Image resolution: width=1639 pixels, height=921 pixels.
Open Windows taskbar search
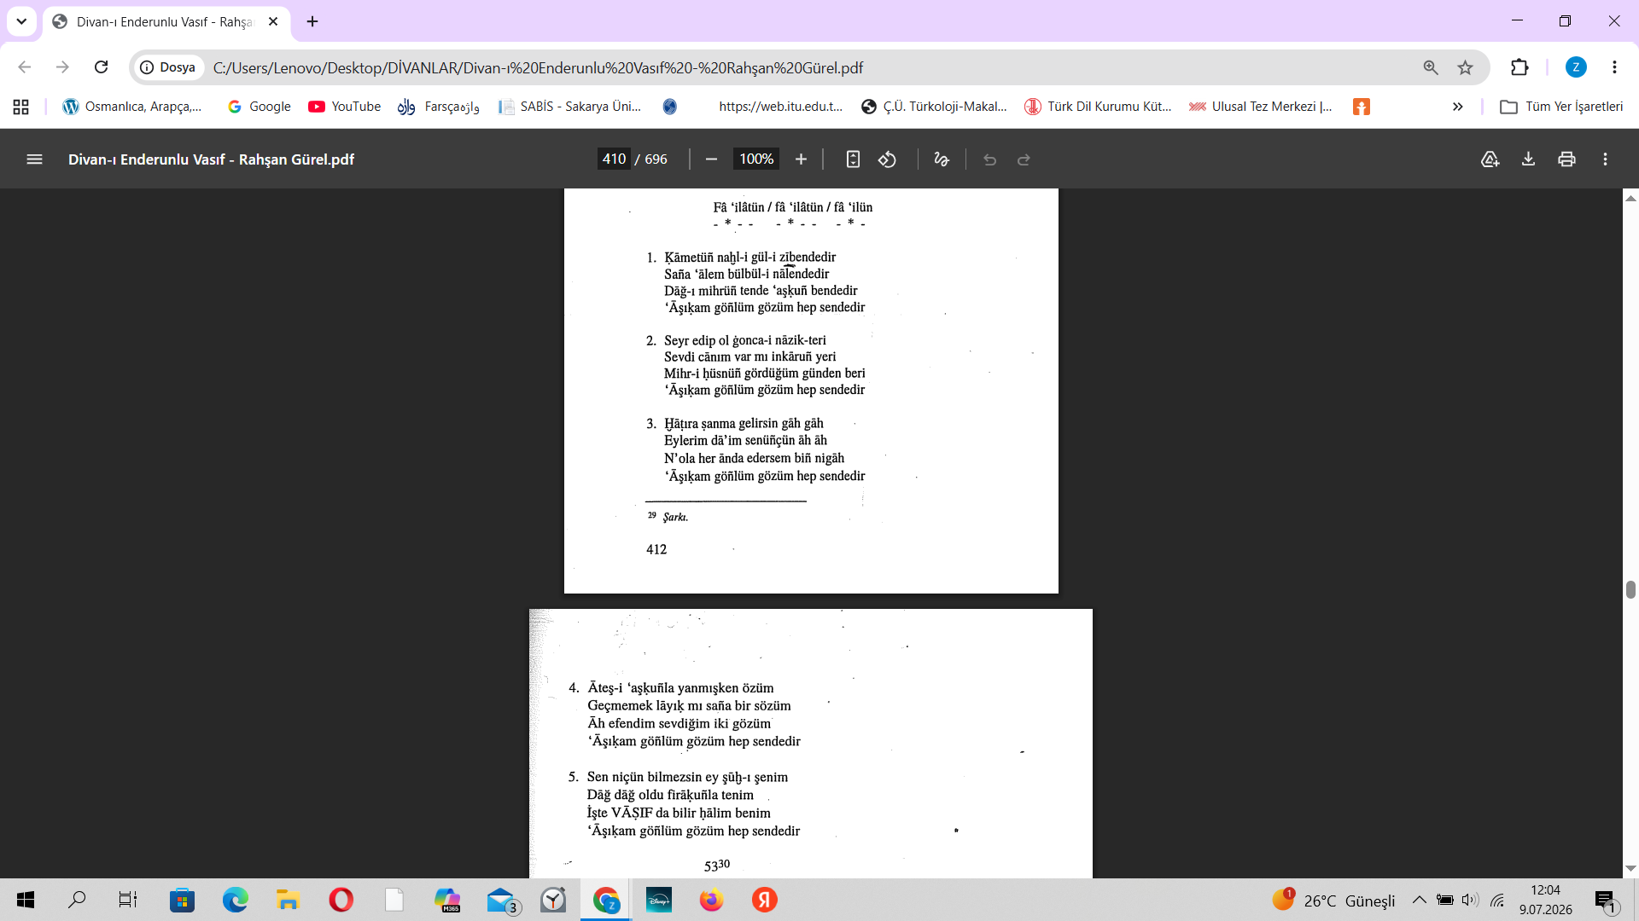click(77, 900)
